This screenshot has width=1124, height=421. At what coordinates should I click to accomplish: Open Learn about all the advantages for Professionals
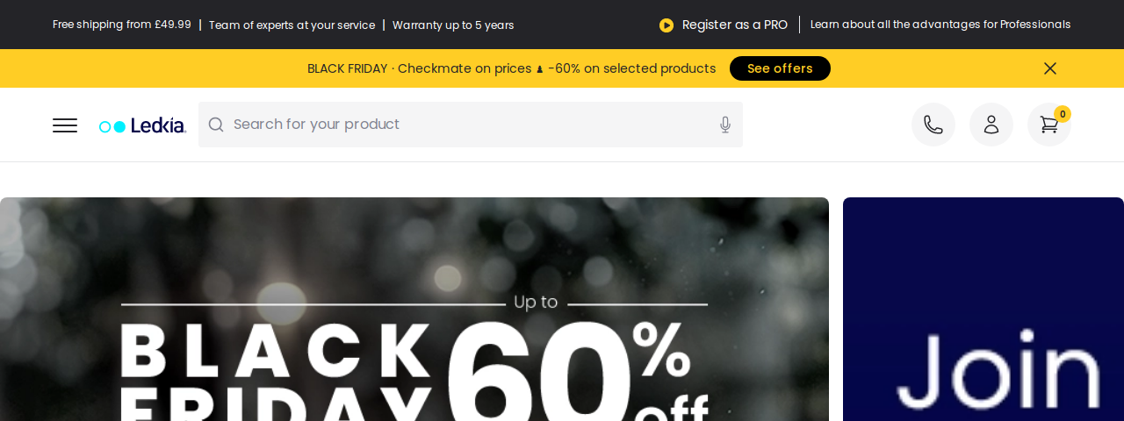point(940,25)
